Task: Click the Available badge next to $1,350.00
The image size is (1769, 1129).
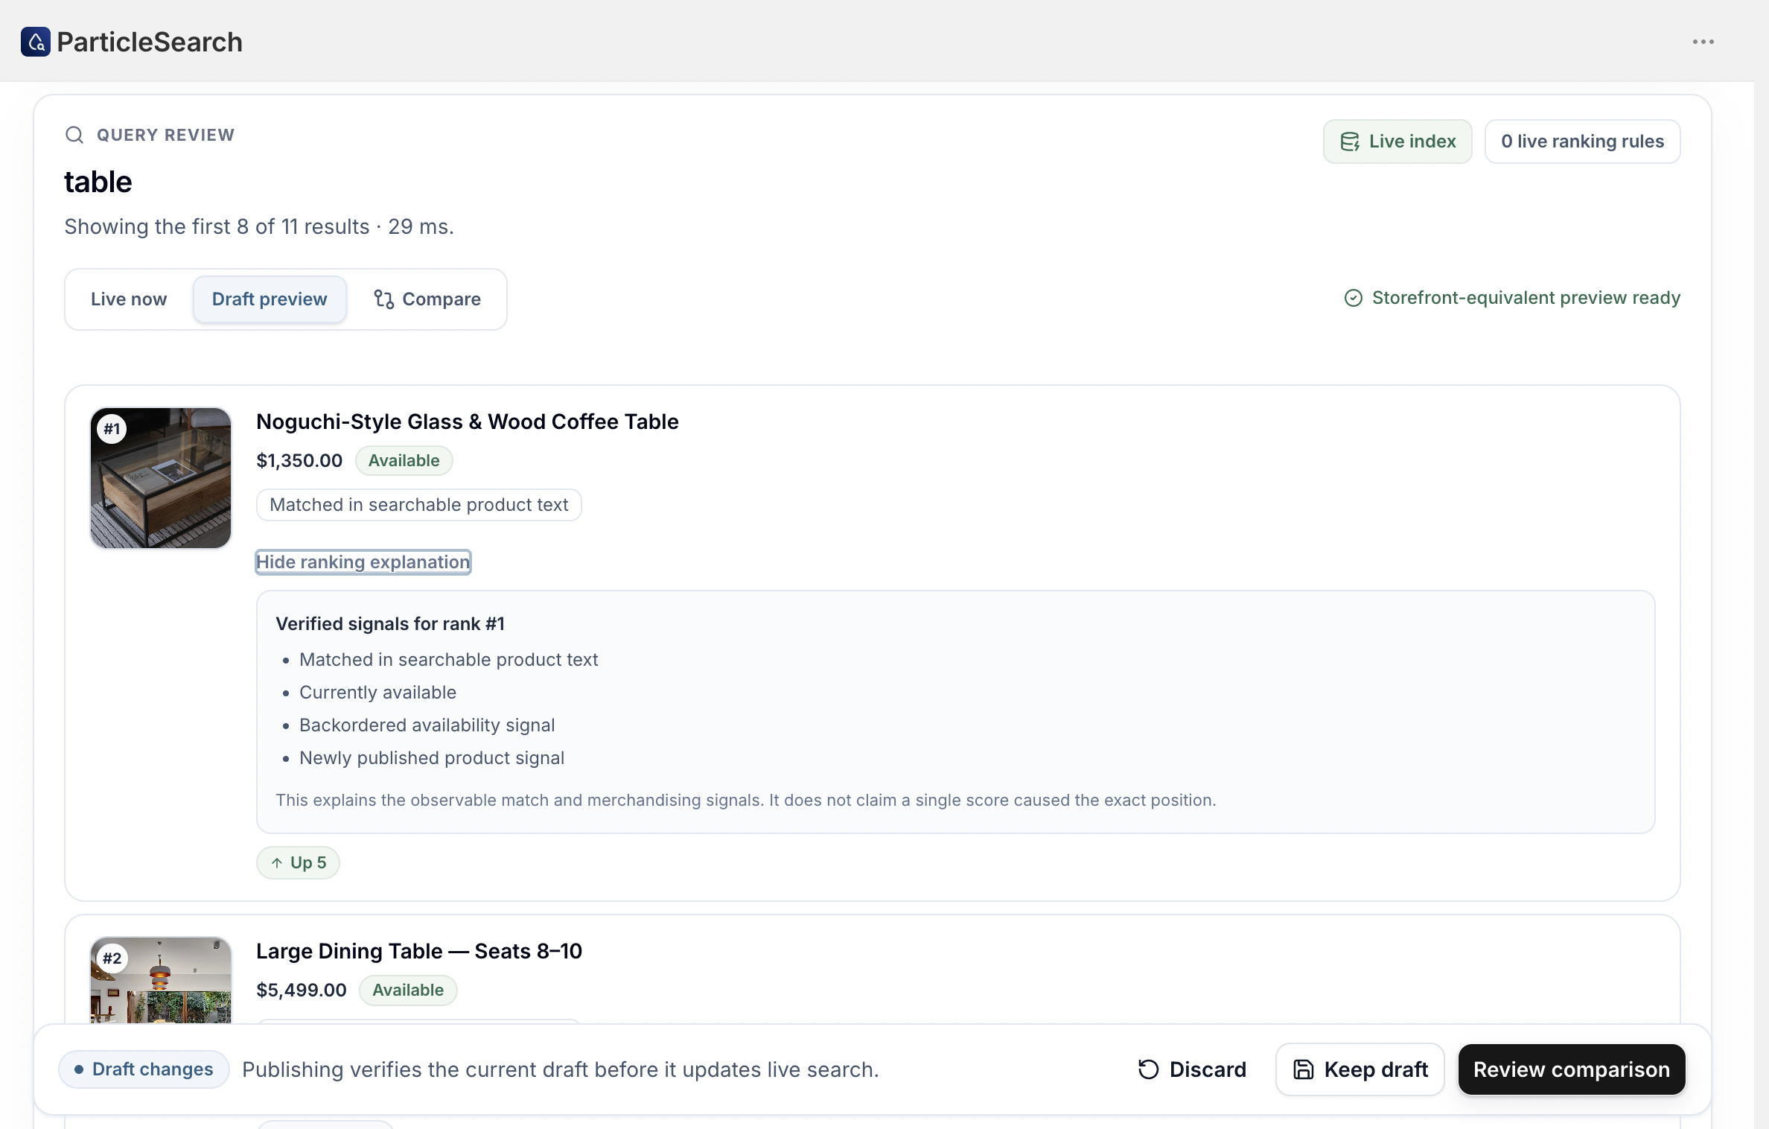Action: coord(404,461)
